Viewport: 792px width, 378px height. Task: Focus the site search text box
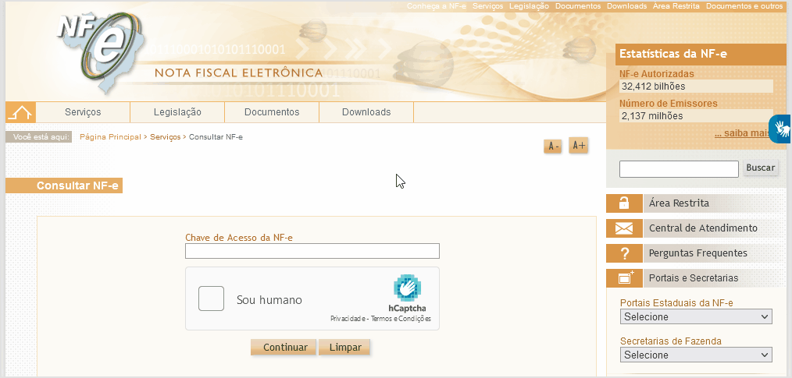[679, 169]
